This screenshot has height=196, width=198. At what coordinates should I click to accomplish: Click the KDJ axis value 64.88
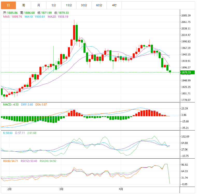click(185, 143)
